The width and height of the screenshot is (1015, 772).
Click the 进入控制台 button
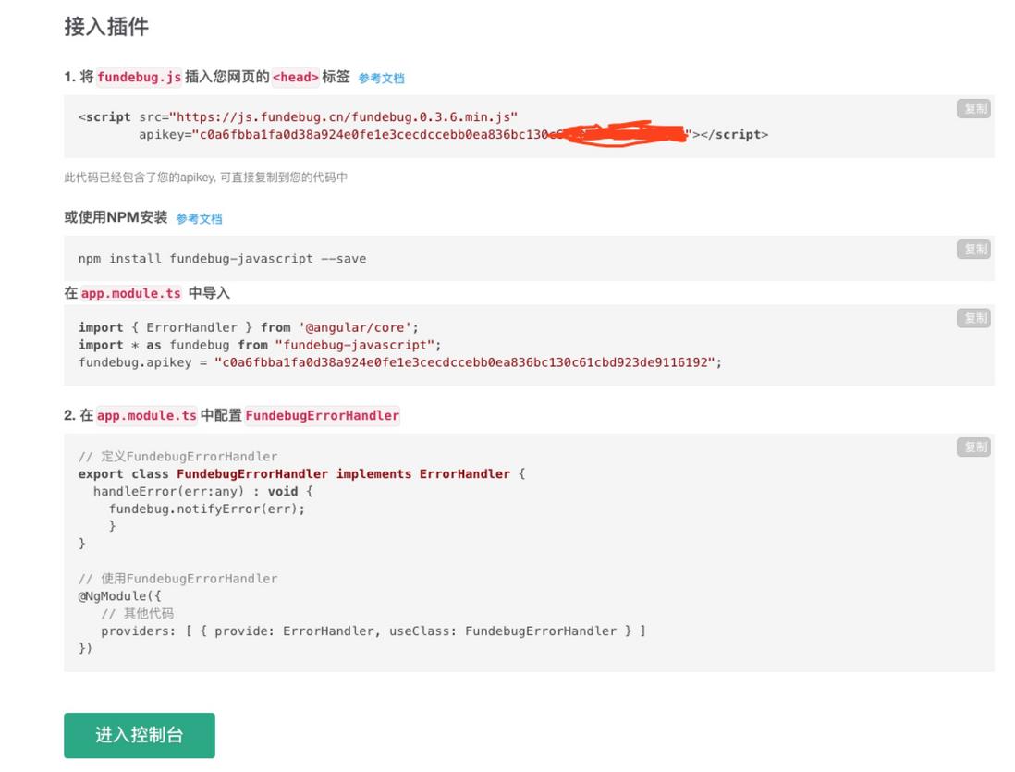[x=140, y=735]
